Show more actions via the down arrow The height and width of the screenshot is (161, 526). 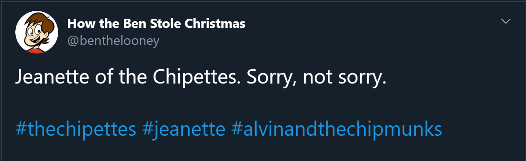point(506,21)
